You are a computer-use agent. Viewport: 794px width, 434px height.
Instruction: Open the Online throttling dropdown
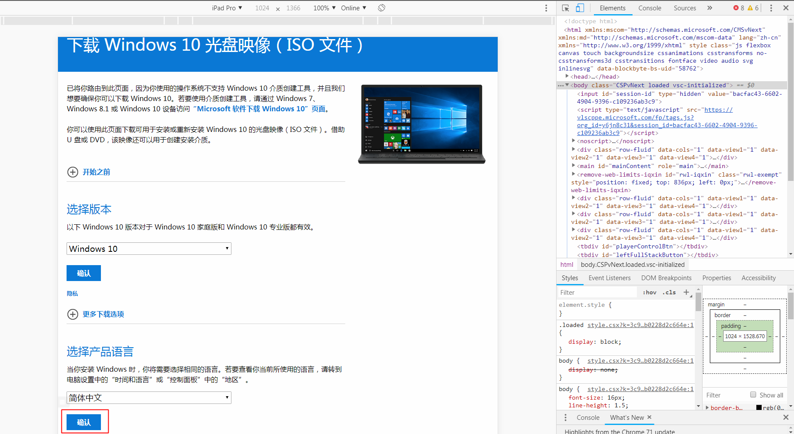point(353,8)
